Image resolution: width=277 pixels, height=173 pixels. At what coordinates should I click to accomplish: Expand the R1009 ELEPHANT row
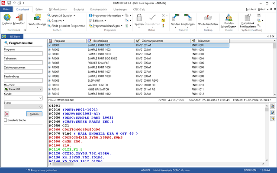point(49,80)
